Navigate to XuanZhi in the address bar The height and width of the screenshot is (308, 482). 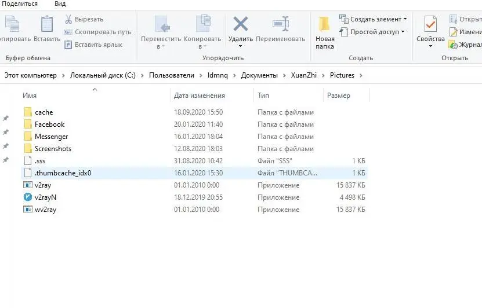[x=304, y=75]
